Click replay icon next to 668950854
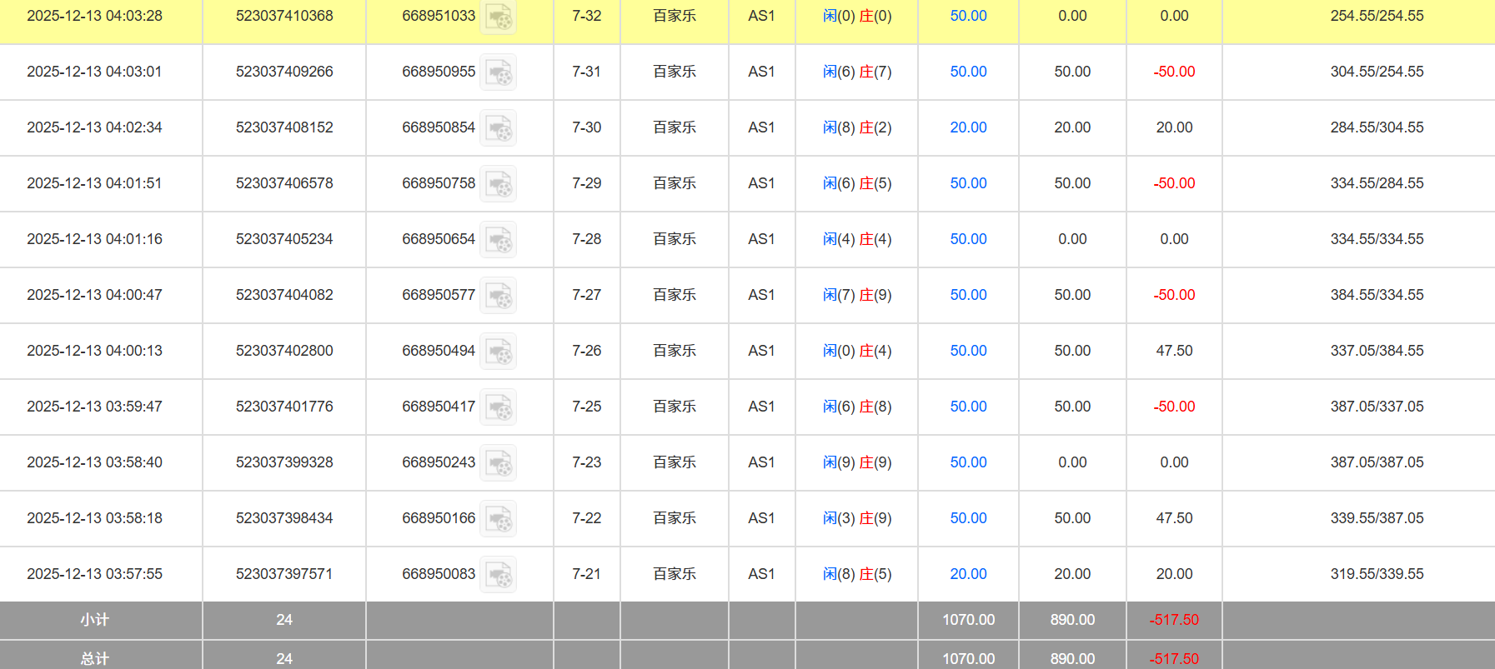The width and height of the screenshot is (1495, 669). pyautogui.click(x=499, y=128)
